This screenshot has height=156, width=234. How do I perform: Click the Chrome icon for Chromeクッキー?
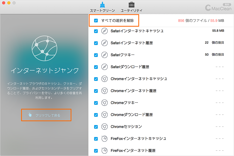click(105, 103)
